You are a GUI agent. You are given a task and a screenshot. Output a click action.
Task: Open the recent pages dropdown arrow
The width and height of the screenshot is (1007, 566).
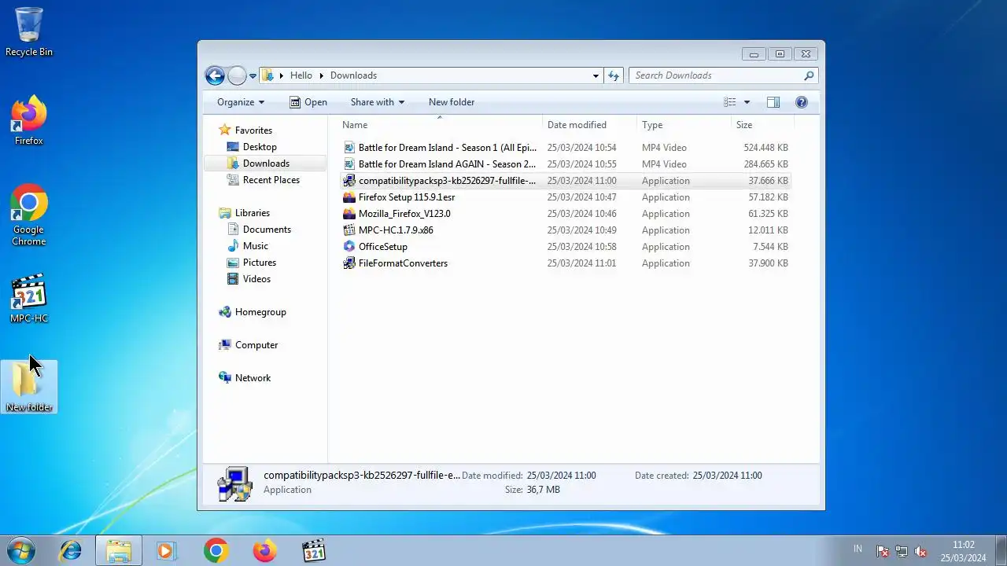(253, 76)
